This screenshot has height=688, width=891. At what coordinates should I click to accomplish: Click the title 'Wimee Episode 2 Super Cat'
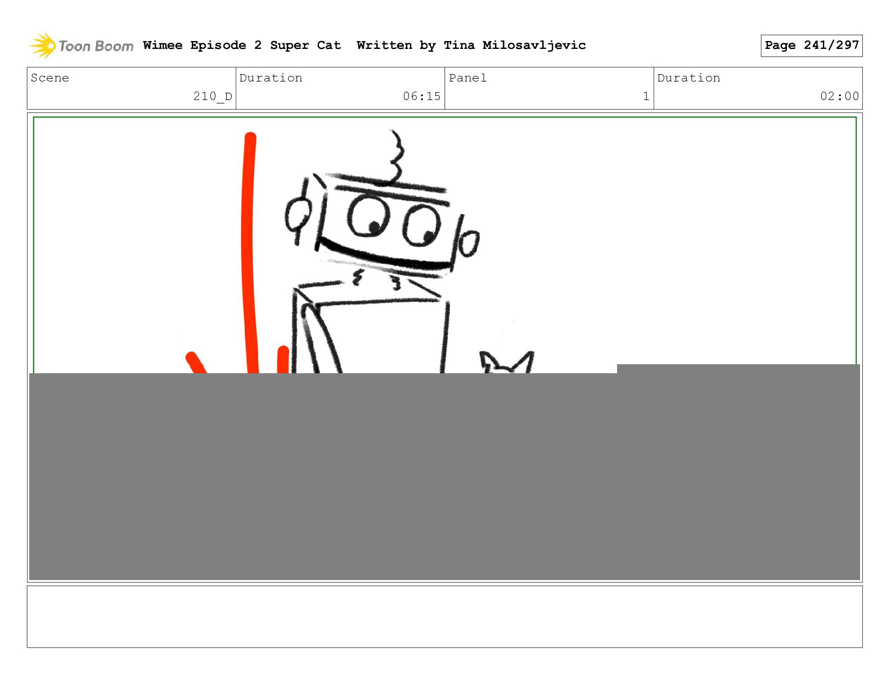[x=242, y=45]
